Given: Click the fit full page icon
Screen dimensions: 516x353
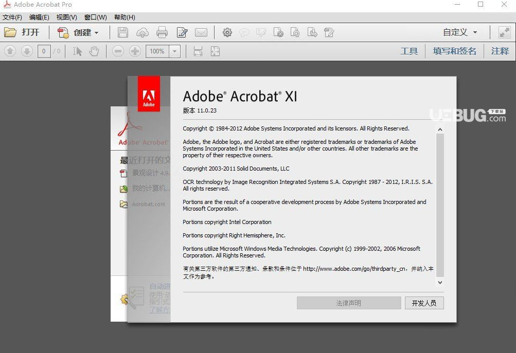Looking at the screenshot, I should coord(215,51).
